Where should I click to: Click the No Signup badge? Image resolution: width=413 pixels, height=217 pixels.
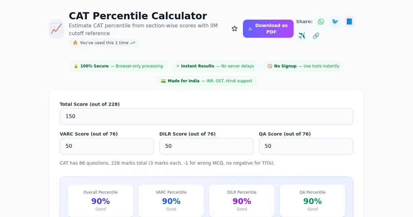pos(303,66)
